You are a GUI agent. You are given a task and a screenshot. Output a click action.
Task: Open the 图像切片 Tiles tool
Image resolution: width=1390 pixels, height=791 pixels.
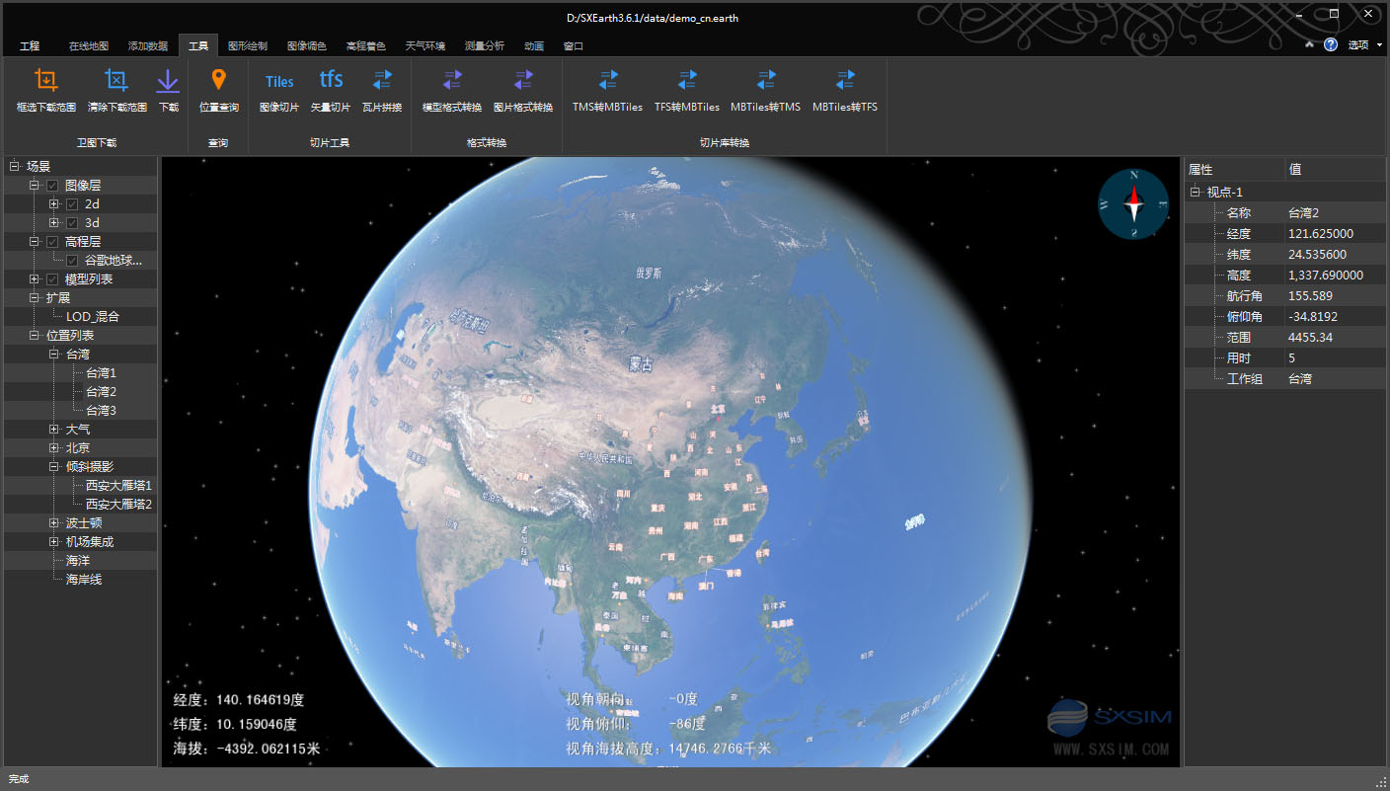[x=279, y=90]
